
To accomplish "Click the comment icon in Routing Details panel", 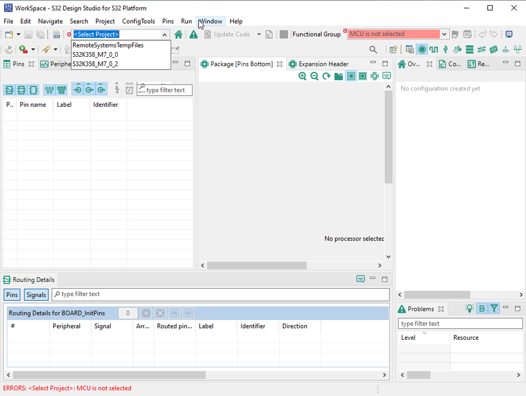I will (360, 279).
